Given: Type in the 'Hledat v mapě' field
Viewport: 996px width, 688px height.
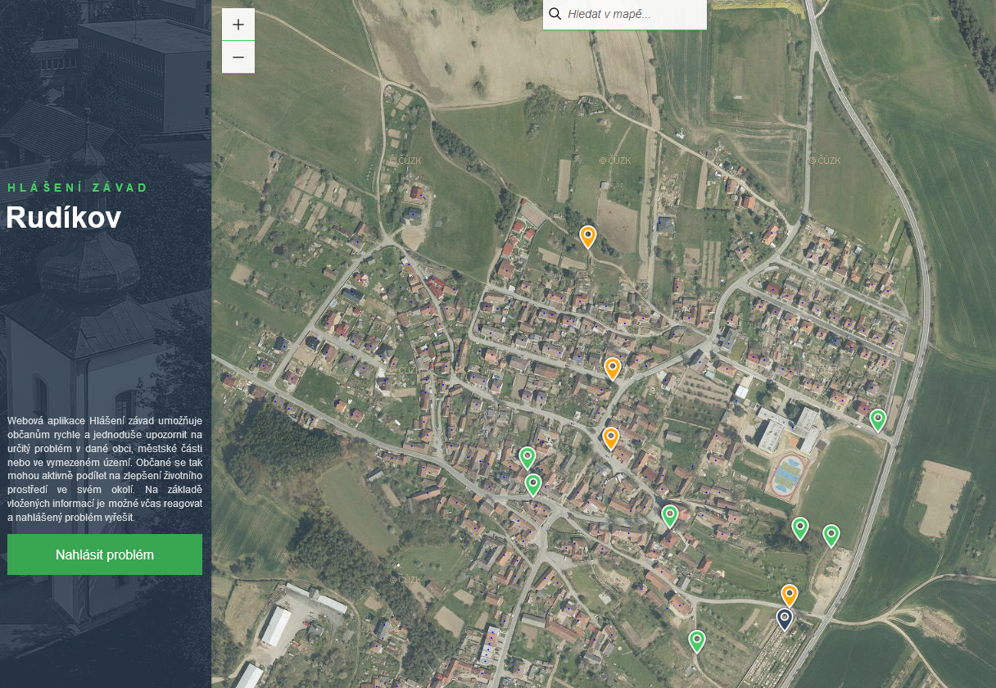Looking at the screenshot, I should tap(631, 14).
